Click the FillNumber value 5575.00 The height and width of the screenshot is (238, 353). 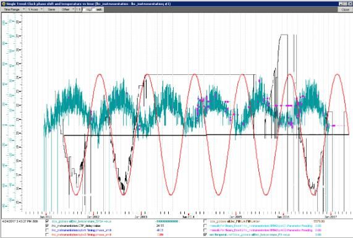(x=319, y=221)
